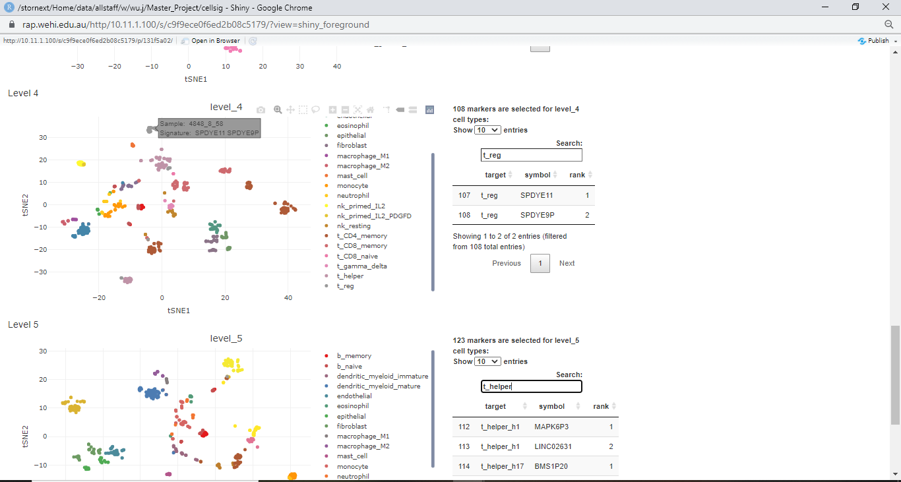The image size is (901, 482).
Task: Choose the Box Select tool
Action: pyautogui.click(x=303, y=109)
